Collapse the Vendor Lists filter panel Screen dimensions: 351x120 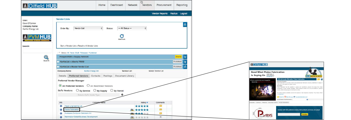click(x=185, y=25)
